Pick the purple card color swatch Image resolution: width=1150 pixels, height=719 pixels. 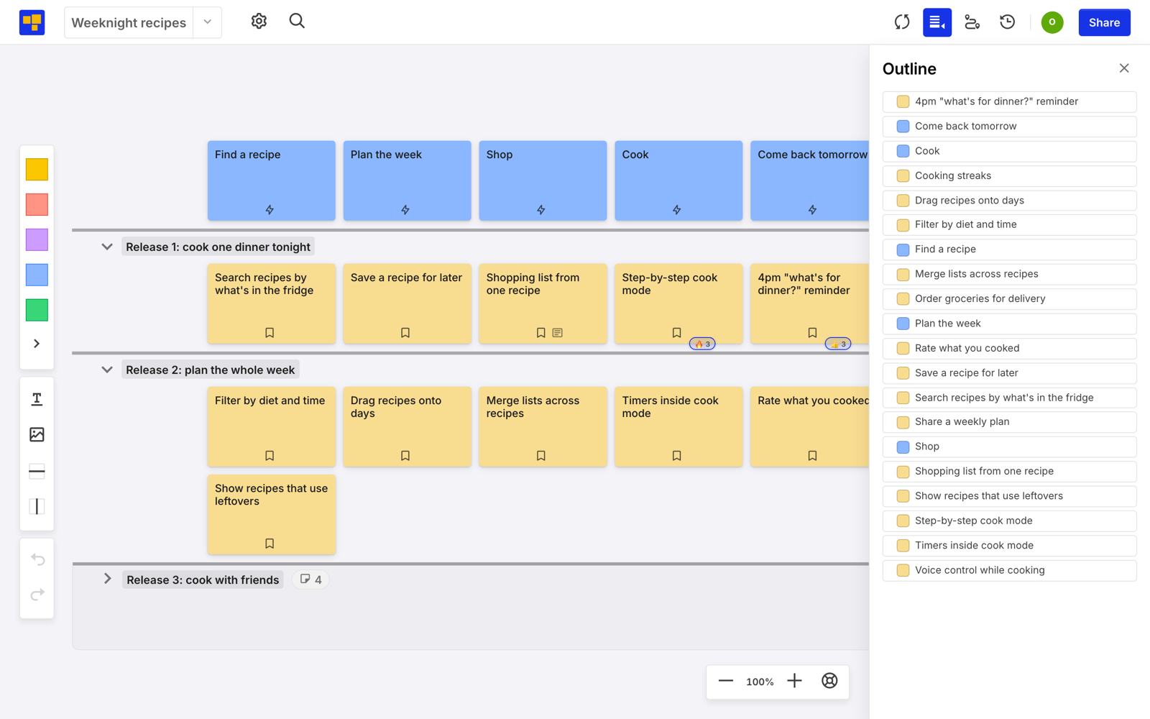(37, 240)
